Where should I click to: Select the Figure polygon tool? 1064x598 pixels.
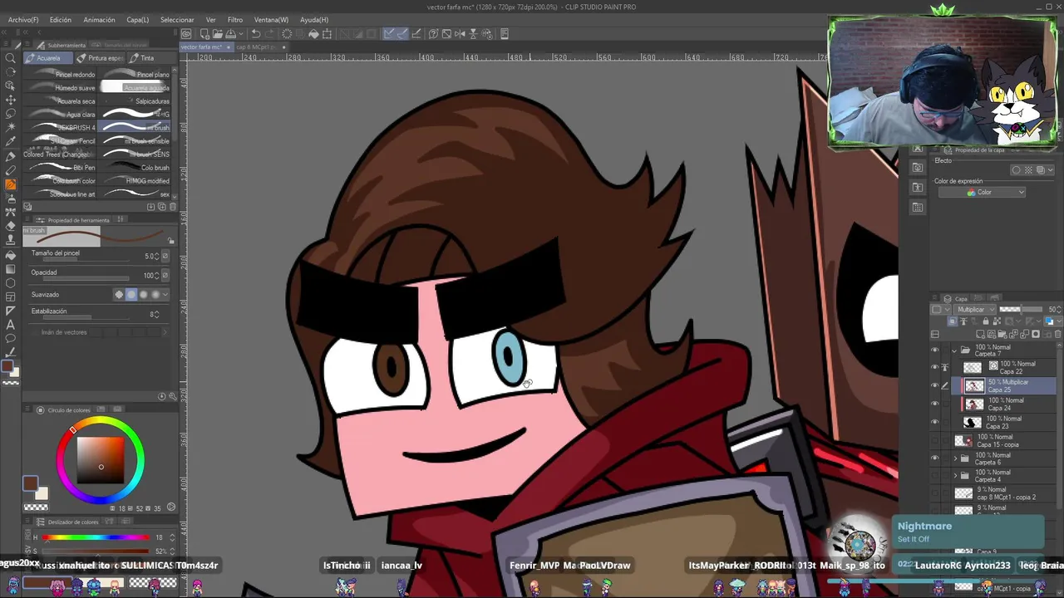click(10, 282)
